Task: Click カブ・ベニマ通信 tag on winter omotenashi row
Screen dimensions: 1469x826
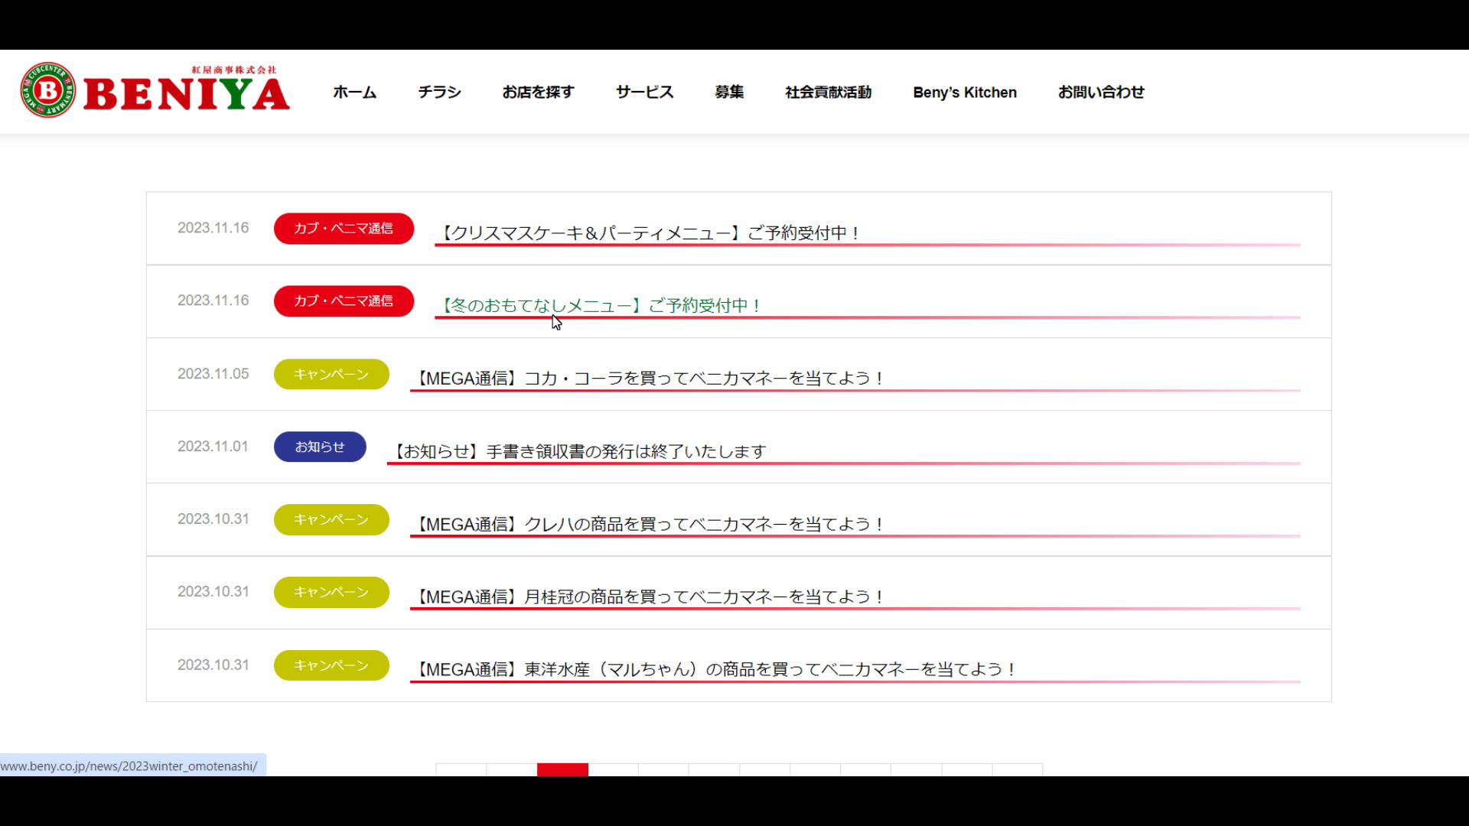Action: point(344,301)
